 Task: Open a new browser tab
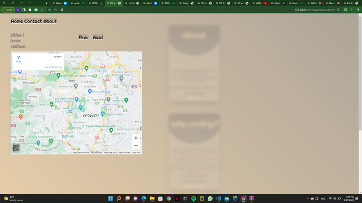tap(46, 3)
